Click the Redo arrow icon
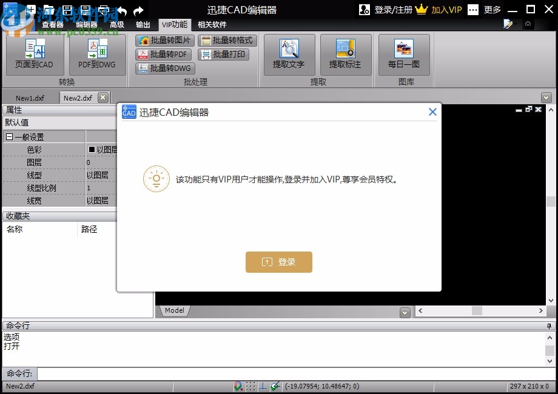This screenshot has height=394, width=558. tap(138, 11)
